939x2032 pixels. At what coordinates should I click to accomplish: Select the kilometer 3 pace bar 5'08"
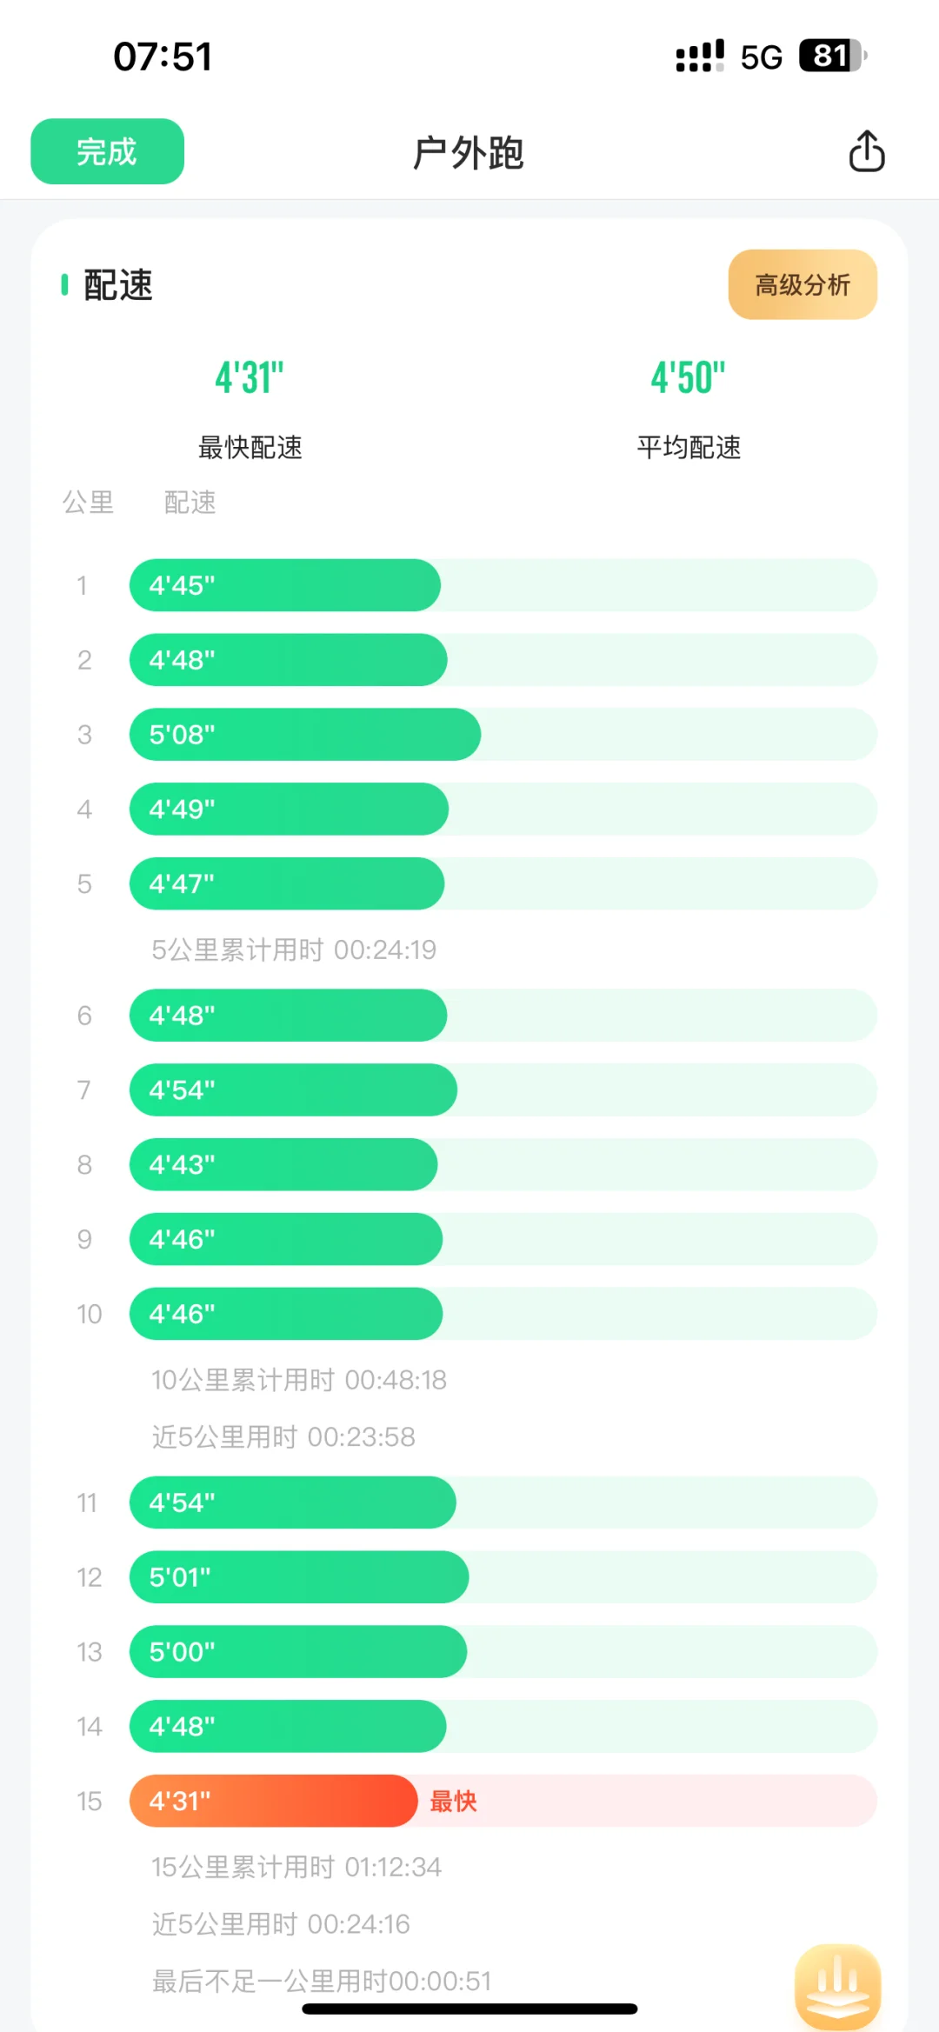pos(305,735)
